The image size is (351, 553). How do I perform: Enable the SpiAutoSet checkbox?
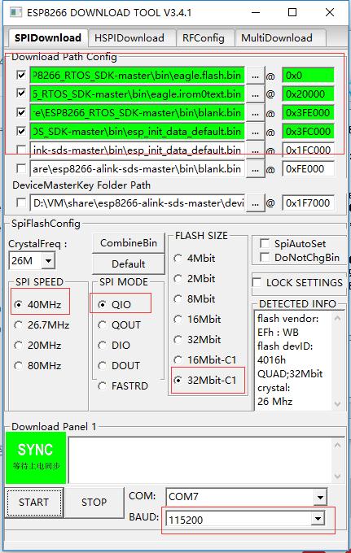pos(265,243)
